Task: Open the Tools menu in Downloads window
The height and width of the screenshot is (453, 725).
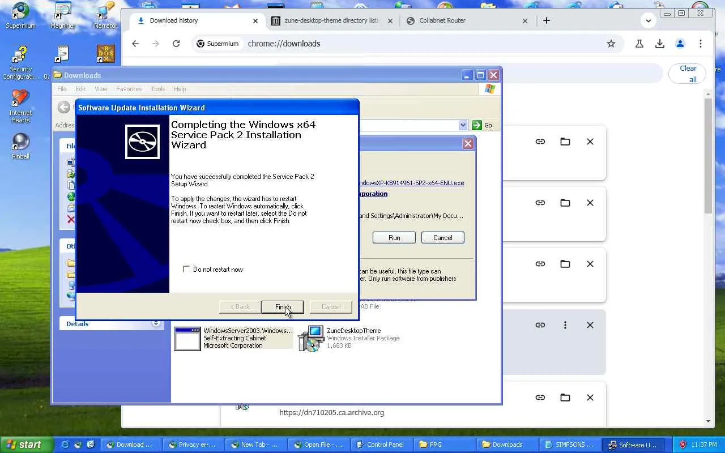Action: coord(158,89)
